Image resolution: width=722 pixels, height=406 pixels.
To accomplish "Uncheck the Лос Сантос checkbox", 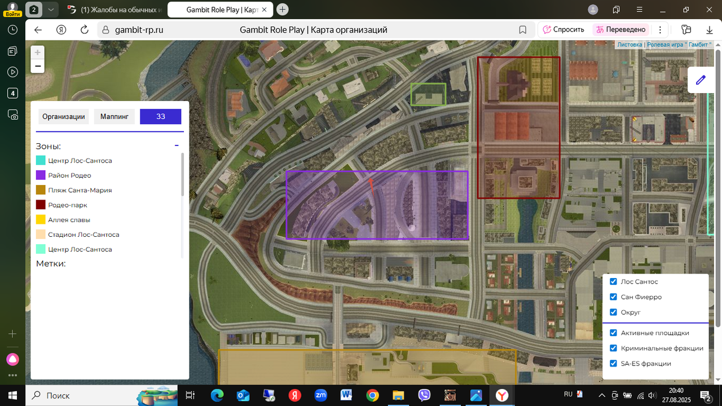I will (614, 281).
